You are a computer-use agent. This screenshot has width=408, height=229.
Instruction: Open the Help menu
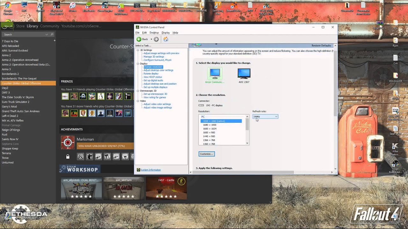coord(175,32)
